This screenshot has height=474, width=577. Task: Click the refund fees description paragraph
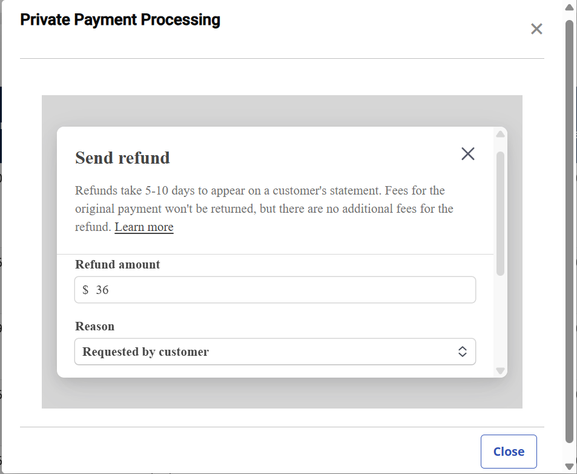click(264, 209)
